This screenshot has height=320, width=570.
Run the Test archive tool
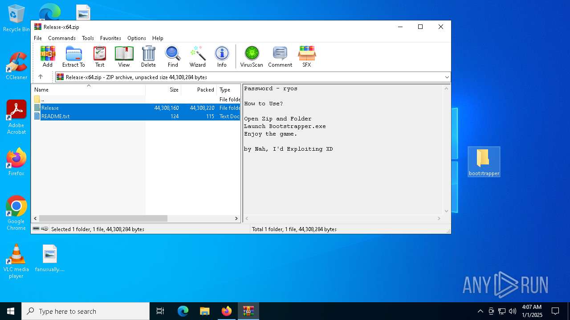(100, 56)
